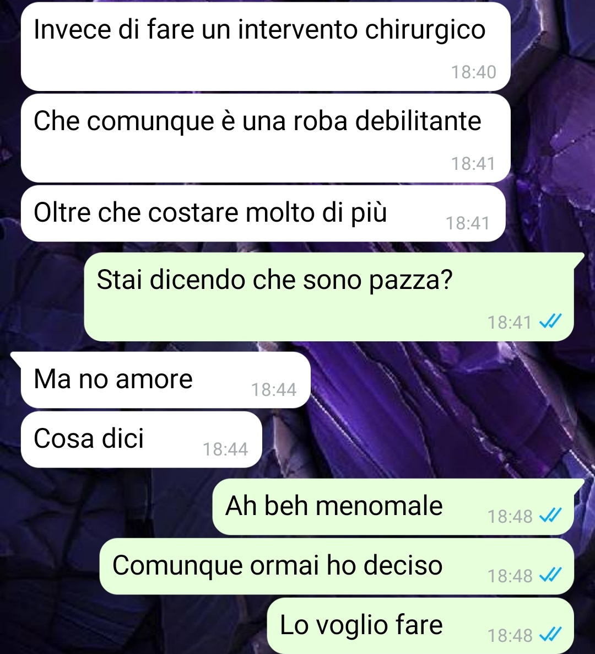Screen dimensions: 595x654
Task: Tap the 'Lo voglio fare' message bubble
Action: (x=420, y=626)
